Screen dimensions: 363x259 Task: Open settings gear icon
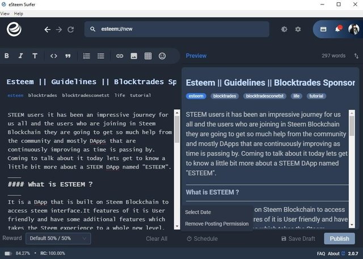pyautogui.click(x=298, y=29)
